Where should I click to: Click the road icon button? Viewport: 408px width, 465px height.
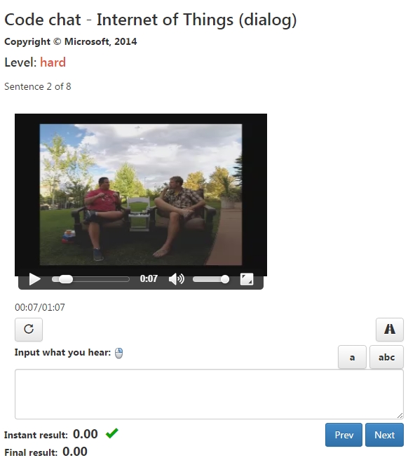click(x=390, y=330)
